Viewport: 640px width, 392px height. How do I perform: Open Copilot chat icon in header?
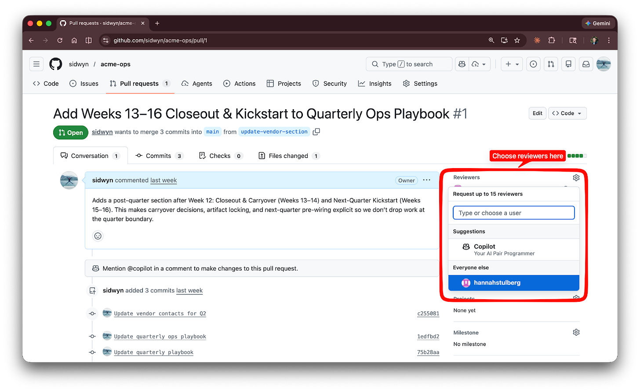(462, 64)
